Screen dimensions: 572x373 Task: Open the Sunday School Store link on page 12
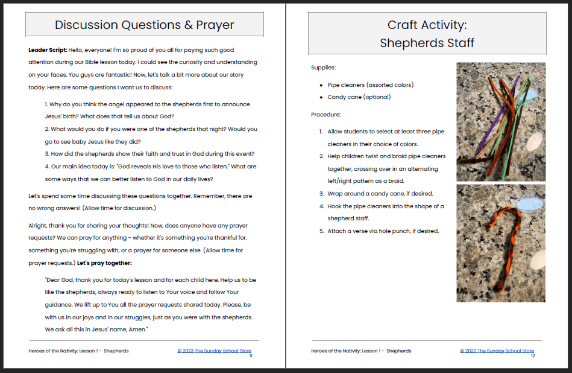(x=497, y=351)
